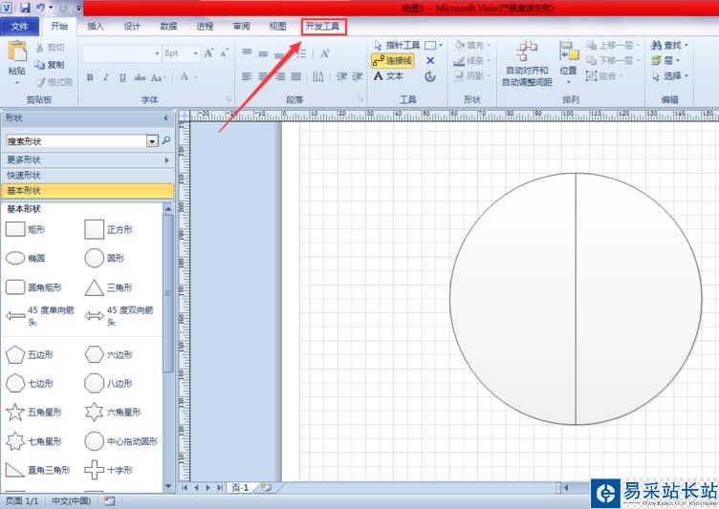Open the font color A dropdown
The height and width of the screenshot is (509, 719).
click(x=196, y=77)
